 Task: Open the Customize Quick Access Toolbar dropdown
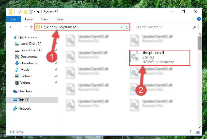38,12
